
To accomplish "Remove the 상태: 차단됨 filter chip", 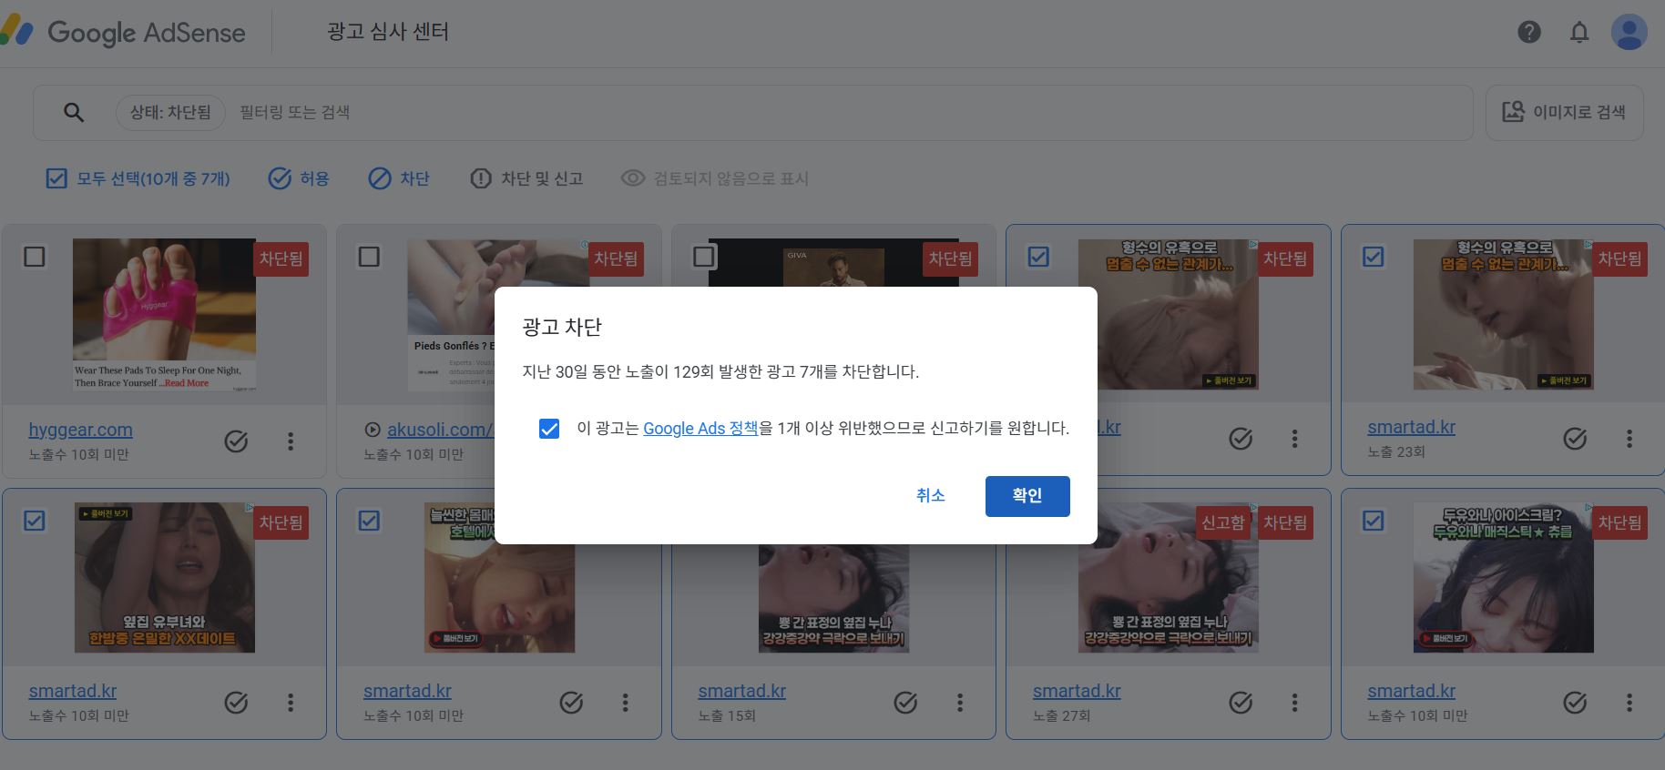I will (170, 113).
